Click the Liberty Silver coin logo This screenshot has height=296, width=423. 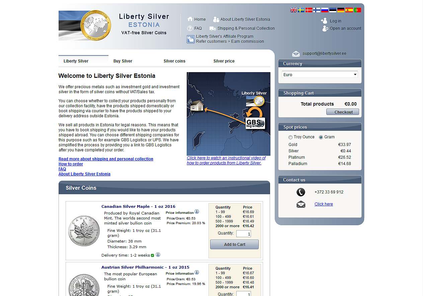coord(96,25)
